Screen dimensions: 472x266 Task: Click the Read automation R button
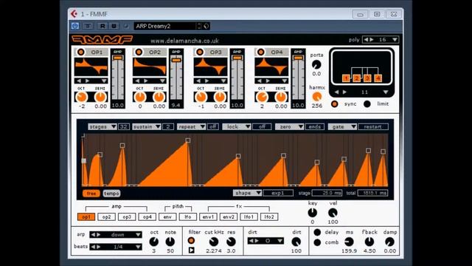[x=103, y=26]
